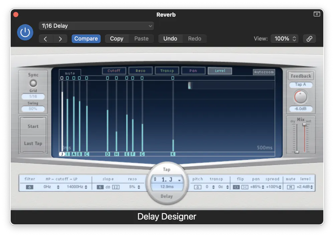This screenshot has width=334, height=237.
Task: Select tap E in identification bar
Action: point(127,154)
